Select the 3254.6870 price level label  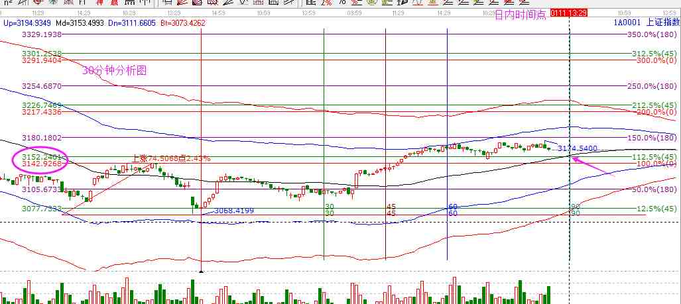coord(42,86)
